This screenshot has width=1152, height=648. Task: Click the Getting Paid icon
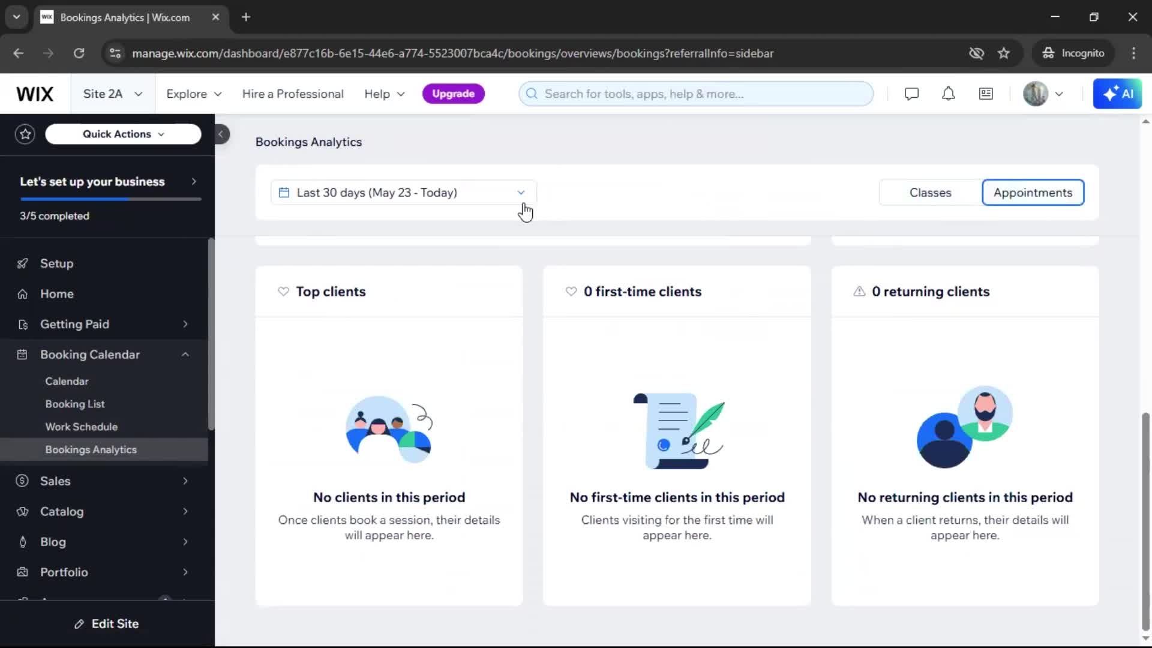[x=22, y=325]
